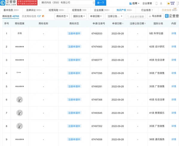Viewport: 179px width, 146px height.
Task: Switch to 知识产权 tab
Action: coord(124,10)
